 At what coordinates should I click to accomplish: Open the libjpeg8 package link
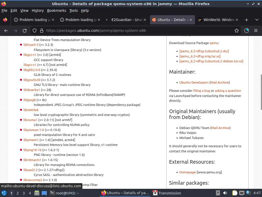[x=30, y=100]
